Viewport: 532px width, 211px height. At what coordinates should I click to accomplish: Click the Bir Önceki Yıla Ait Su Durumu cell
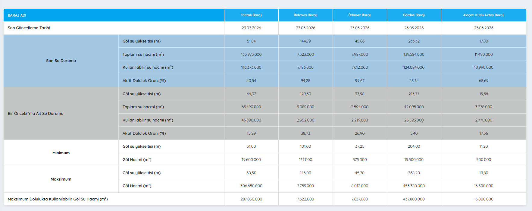pos(36,114)
